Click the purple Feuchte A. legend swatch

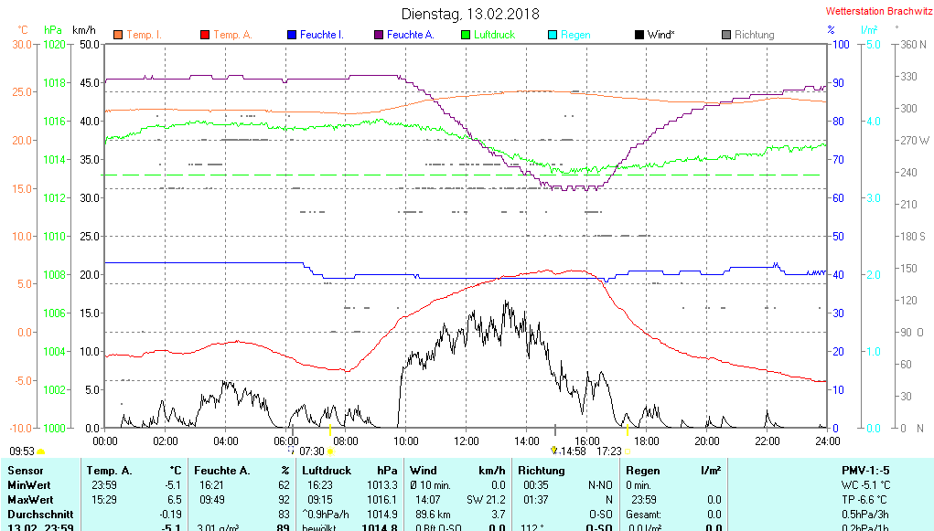click(378, 35)
